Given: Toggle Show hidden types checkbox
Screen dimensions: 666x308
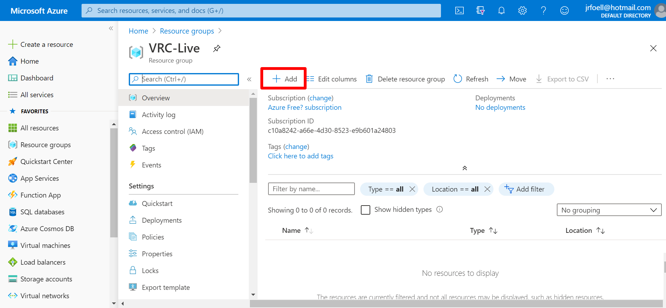Looking at the screenshot, I should tap(365, 210).
